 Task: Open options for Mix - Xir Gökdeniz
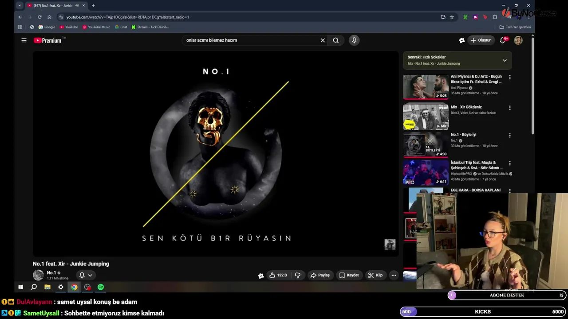pyautogui.click(x=510, y=108)
